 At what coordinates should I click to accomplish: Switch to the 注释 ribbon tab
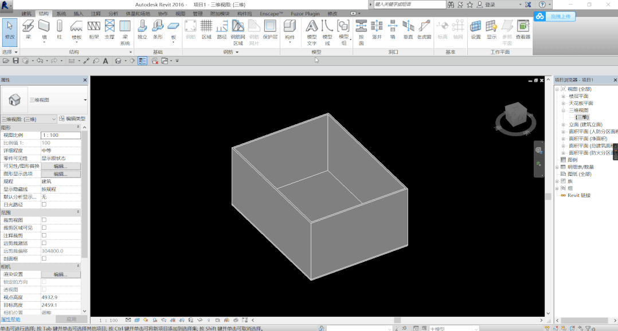click(x=96, y=14)
